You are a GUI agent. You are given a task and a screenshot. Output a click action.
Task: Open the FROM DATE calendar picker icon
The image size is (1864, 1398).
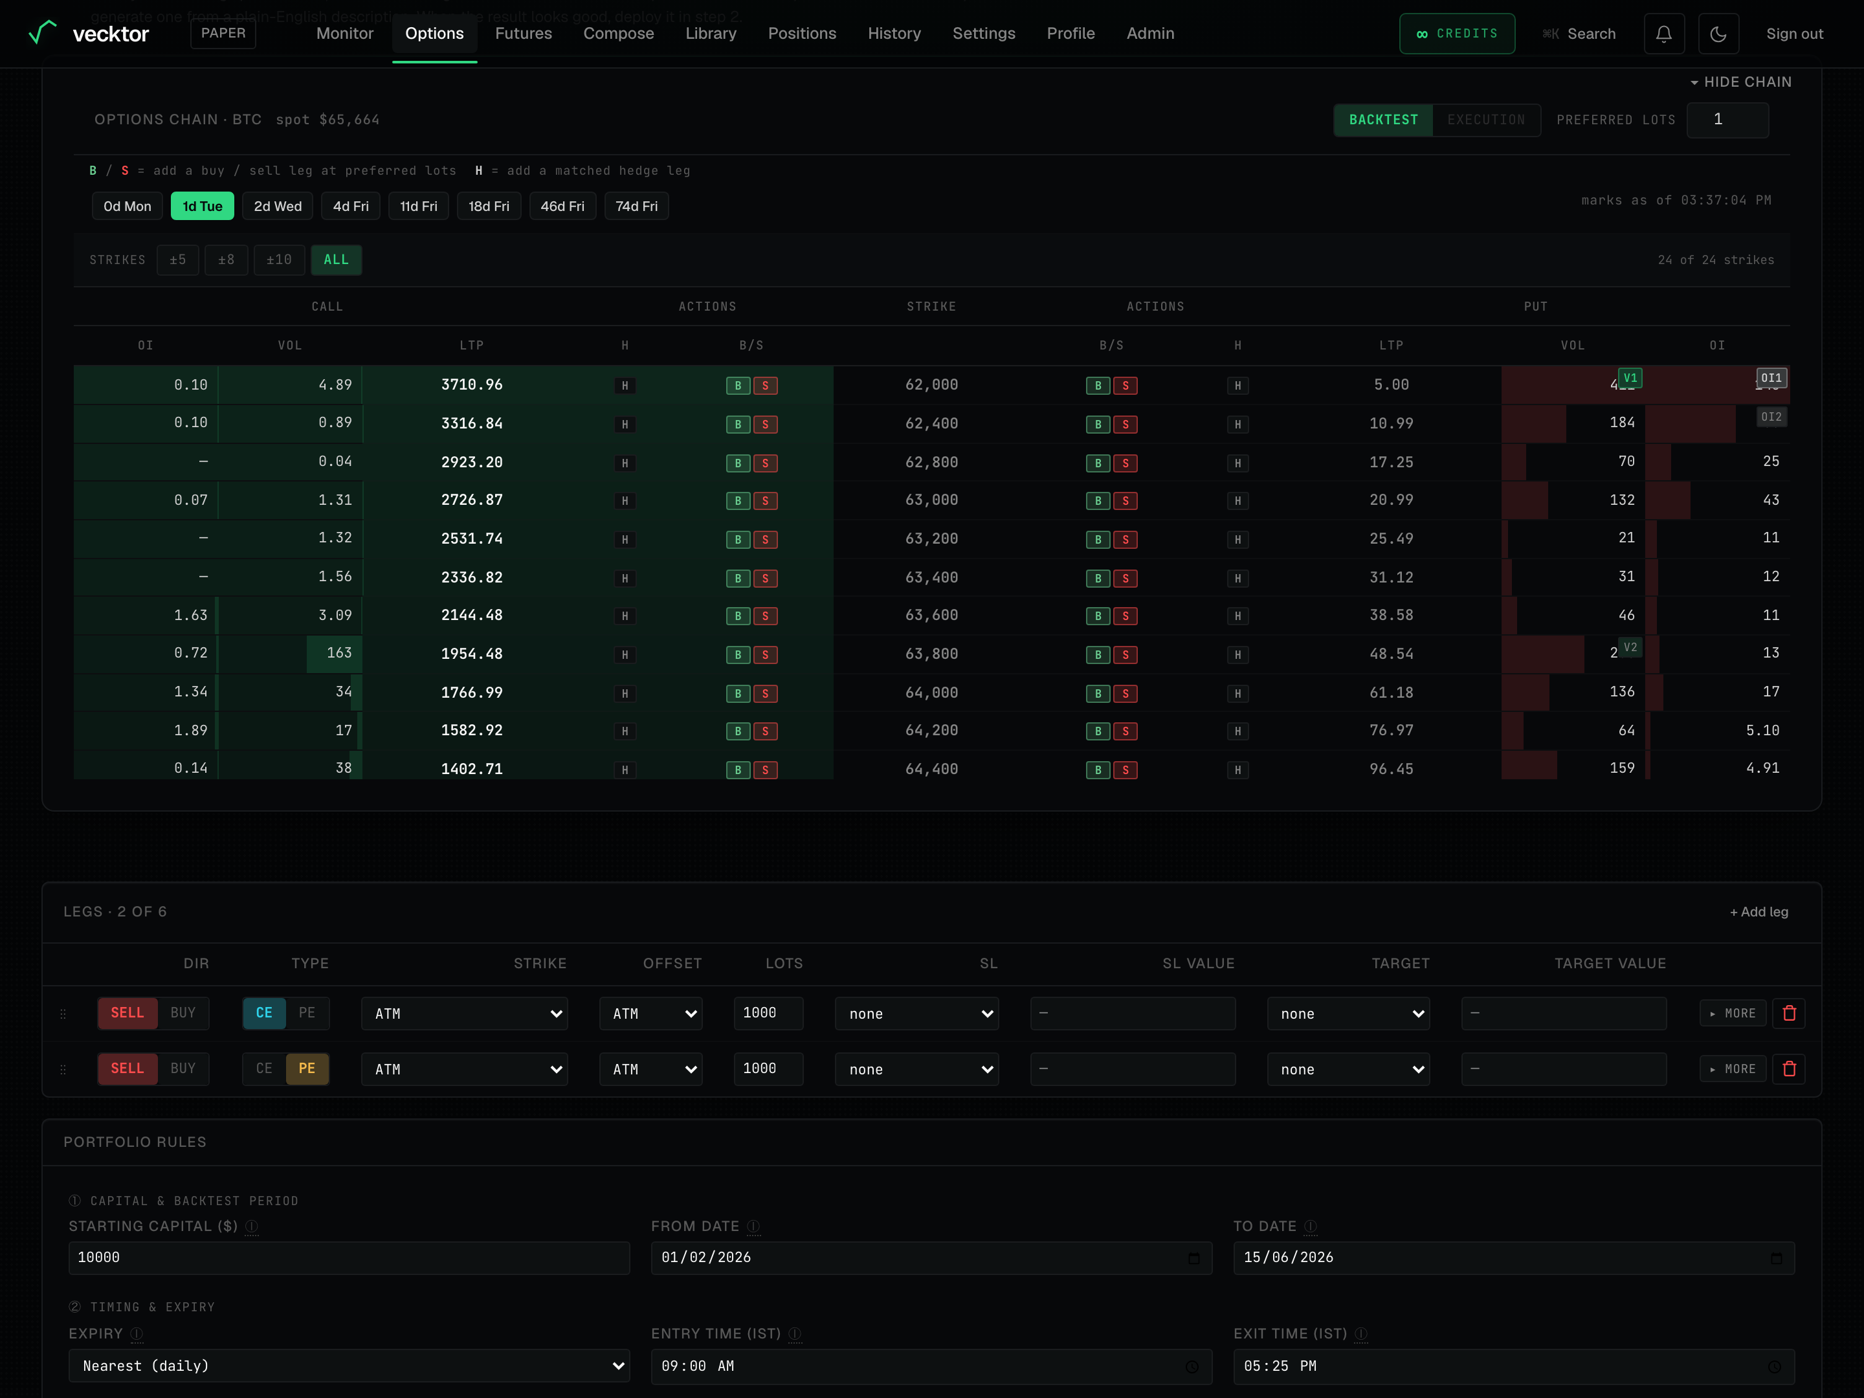point(1194,1258)
